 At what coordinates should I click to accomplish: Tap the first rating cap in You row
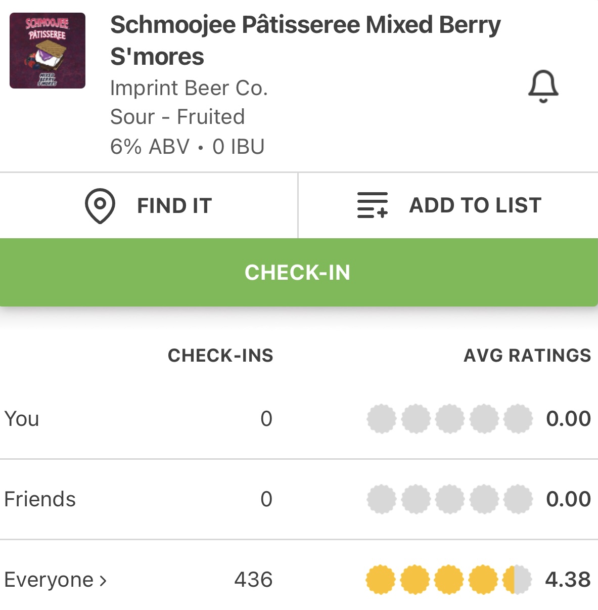coord(382,419)
